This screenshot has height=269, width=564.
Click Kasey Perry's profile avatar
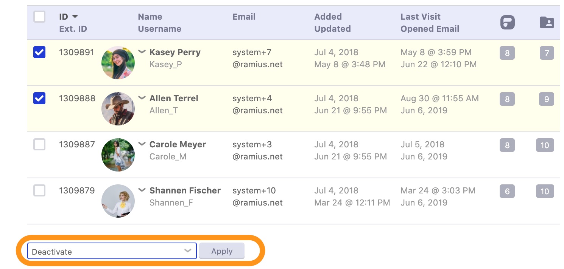point(118,63)
